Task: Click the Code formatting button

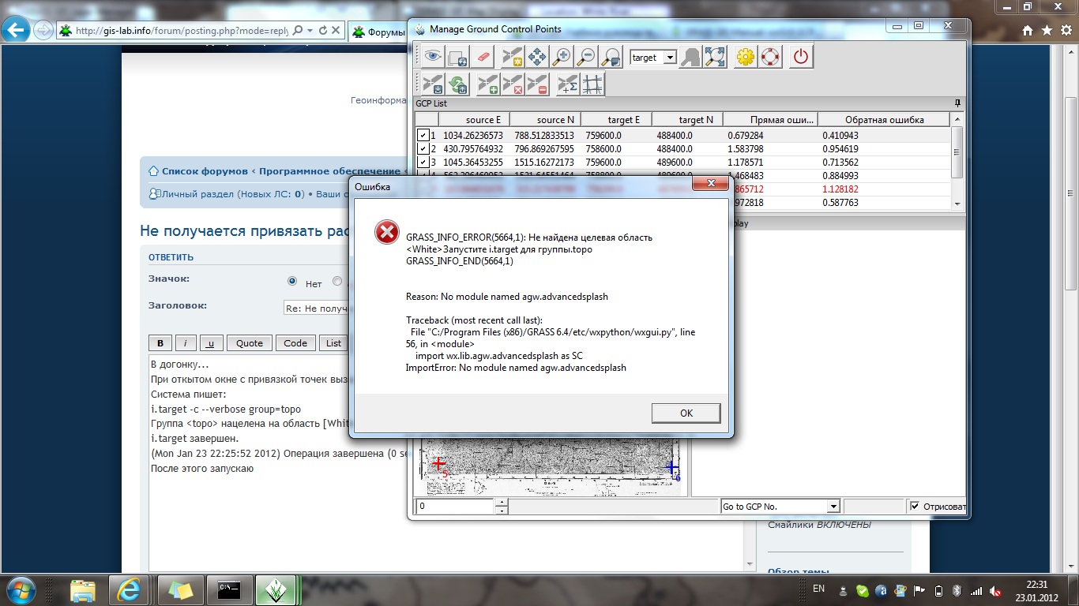Action: (x=295, y=342)
